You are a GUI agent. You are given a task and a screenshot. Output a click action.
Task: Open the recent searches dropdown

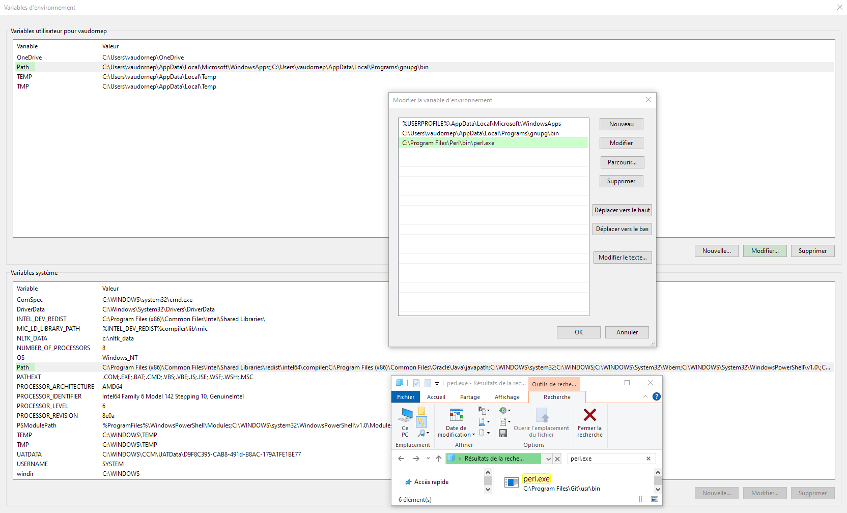[x=503, y=411]
